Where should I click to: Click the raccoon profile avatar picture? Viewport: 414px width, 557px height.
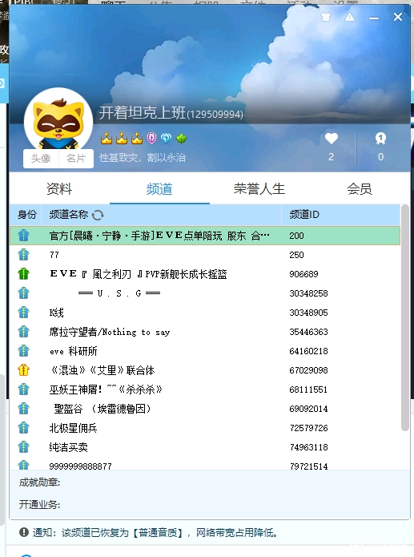point(58,123)
